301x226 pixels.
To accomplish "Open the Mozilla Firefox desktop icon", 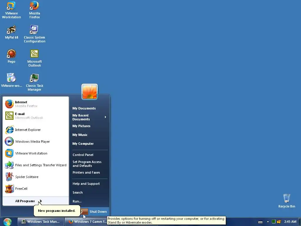I will tap(34, 10).
